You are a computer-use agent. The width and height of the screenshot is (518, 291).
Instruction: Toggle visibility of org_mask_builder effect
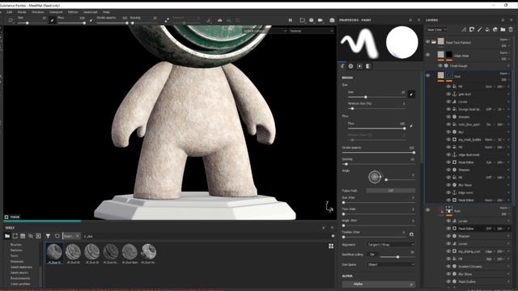pos(448,140)
